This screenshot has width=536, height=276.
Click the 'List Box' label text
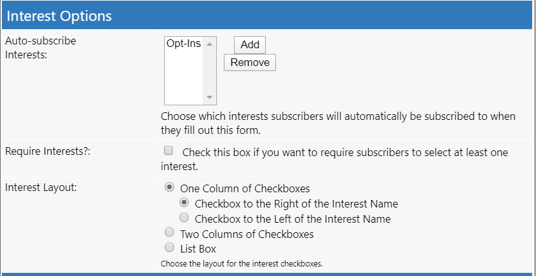[x=198, y=249]
